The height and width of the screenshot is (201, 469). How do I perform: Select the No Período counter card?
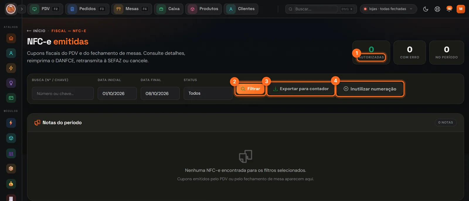click(446, 53)
